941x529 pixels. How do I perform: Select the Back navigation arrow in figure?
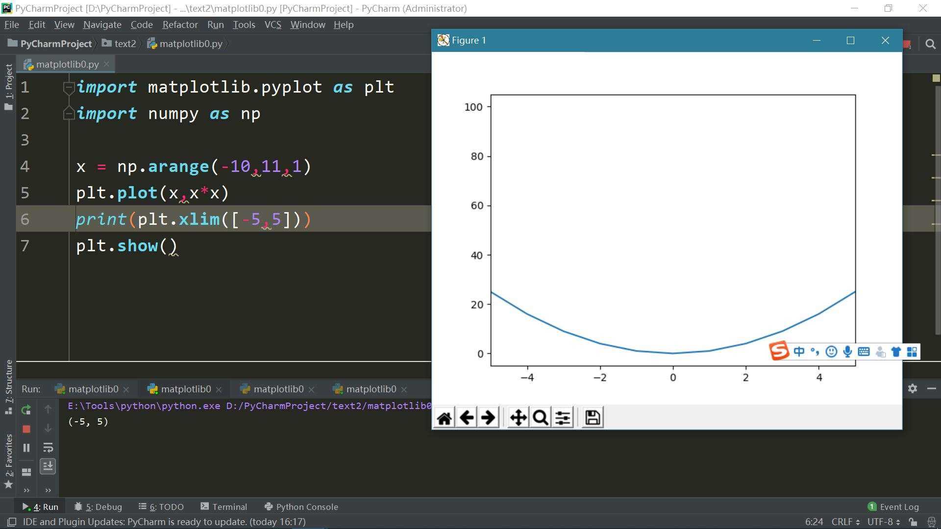466,417
